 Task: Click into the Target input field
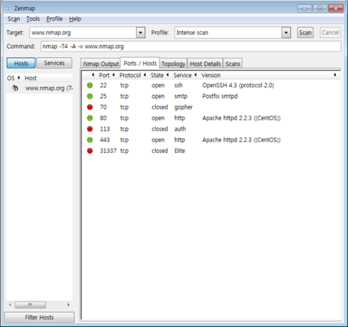tap(83, 33)
